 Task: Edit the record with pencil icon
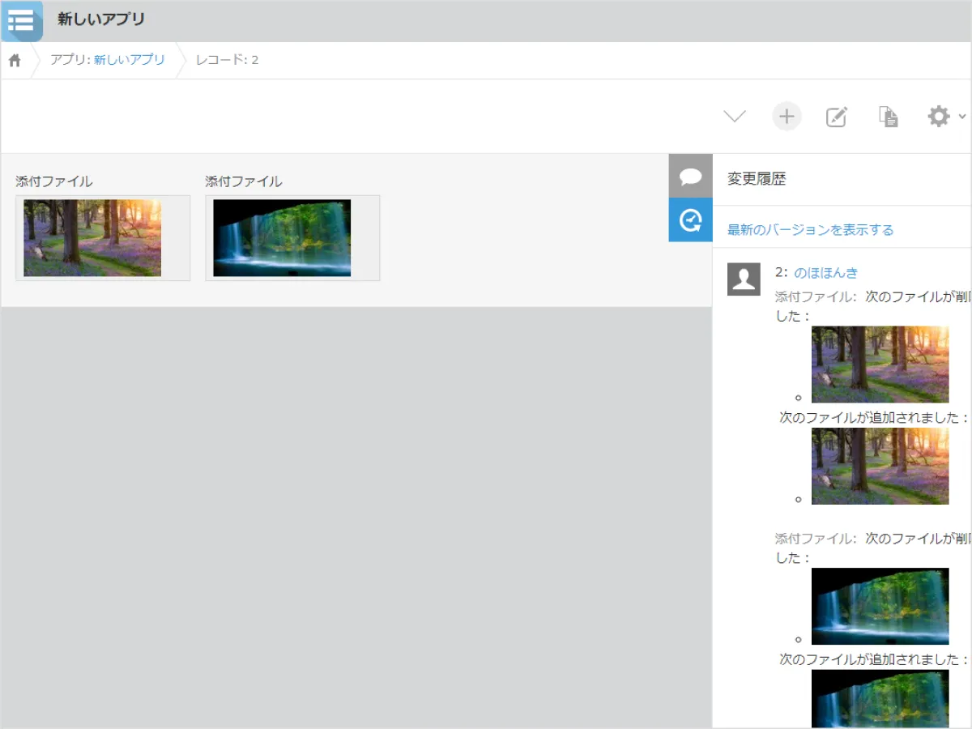pos(837,117)
